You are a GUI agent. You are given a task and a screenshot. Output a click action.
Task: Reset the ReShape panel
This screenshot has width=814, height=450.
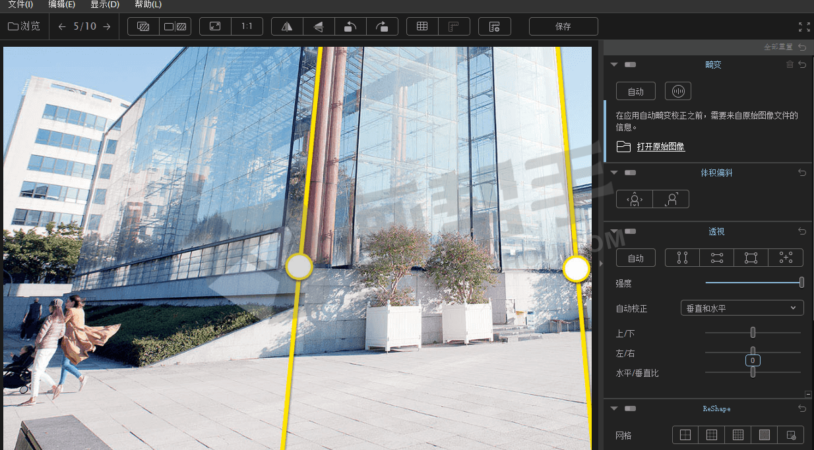click(802, 408)
